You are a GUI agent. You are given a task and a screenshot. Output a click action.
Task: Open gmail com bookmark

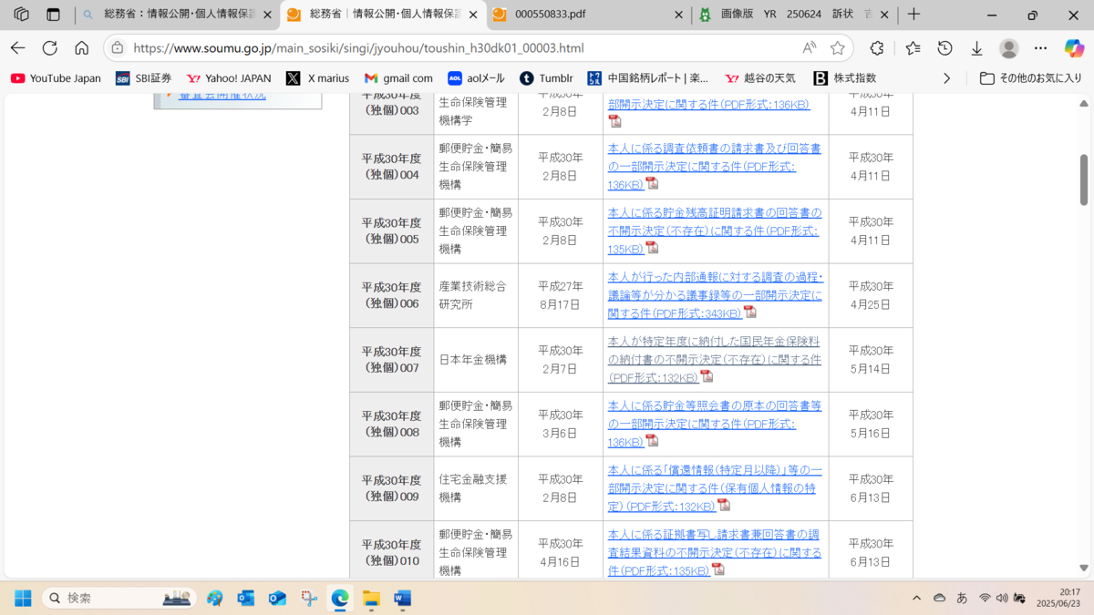point(398,78)
